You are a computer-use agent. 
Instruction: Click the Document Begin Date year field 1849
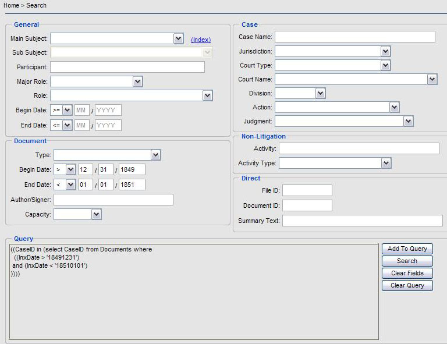click(132, 169)
